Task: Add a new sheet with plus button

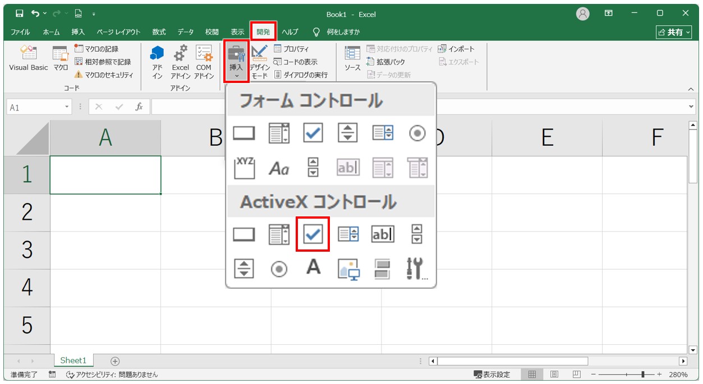Action: click(115, 361)
